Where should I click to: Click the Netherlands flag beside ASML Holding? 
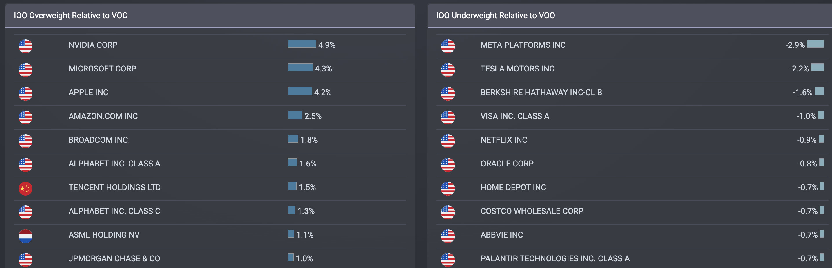(25, 236)
